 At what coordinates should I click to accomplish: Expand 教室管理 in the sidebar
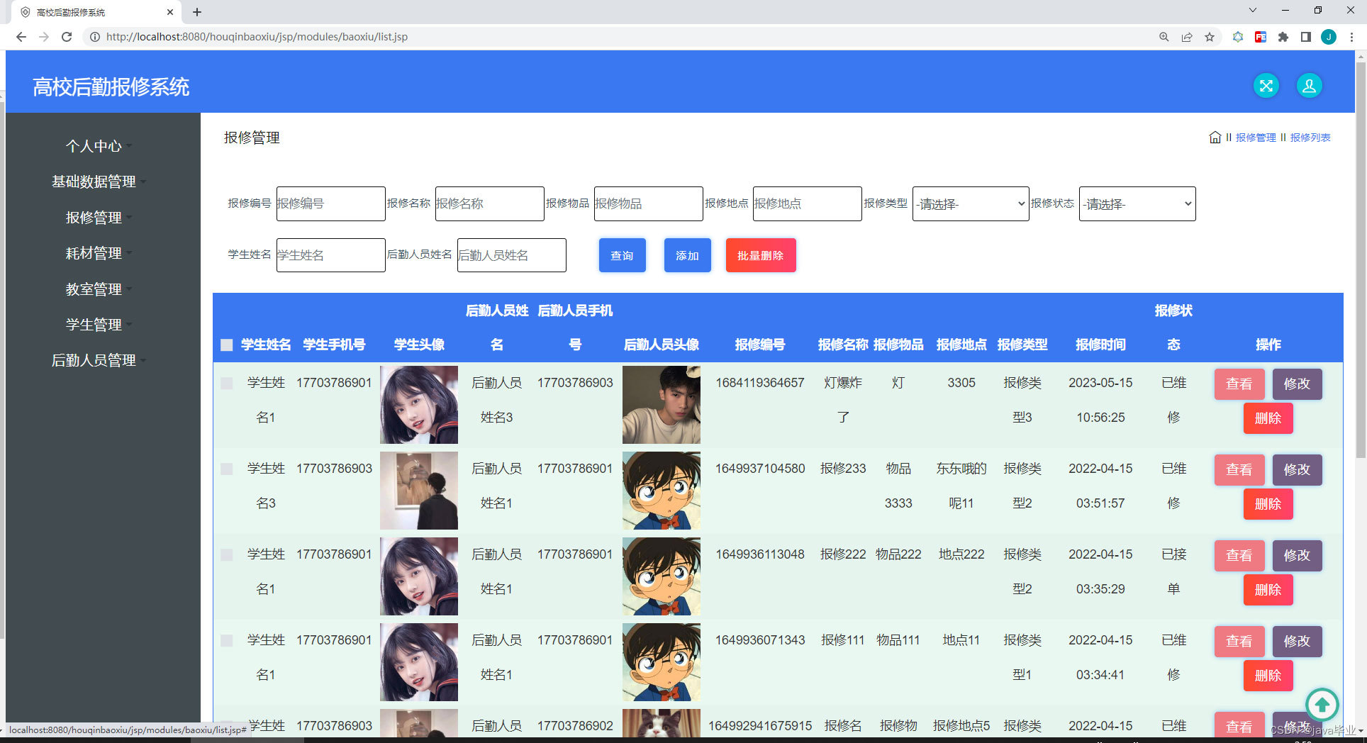pos(99,289)
